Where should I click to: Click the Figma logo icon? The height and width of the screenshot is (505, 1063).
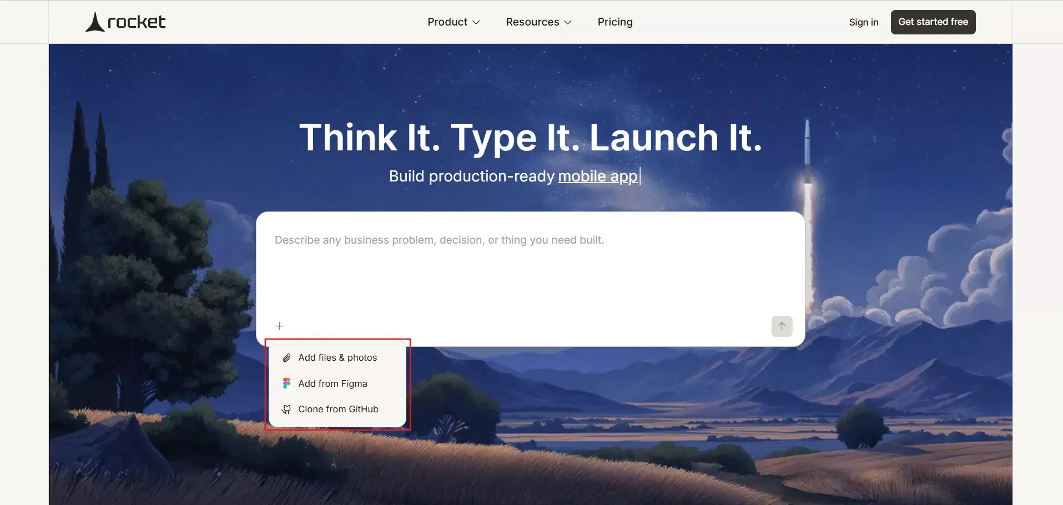tap(286, 383)
